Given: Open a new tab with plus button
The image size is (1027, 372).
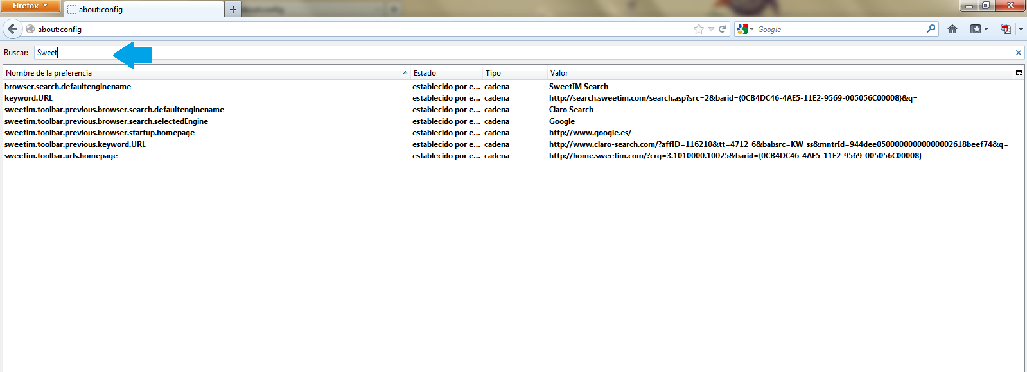Looking at the screenshot, I should pyautogui.click(x=233, y=10).
